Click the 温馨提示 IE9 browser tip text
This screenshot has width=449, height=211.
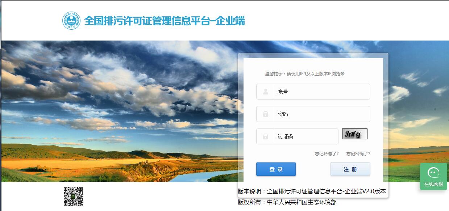coord(305,74)
